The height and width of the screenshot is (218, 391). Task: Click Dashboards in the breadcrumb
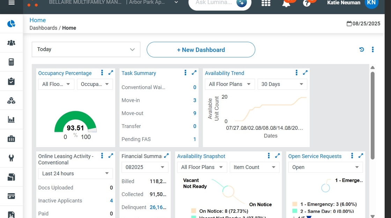43,28
